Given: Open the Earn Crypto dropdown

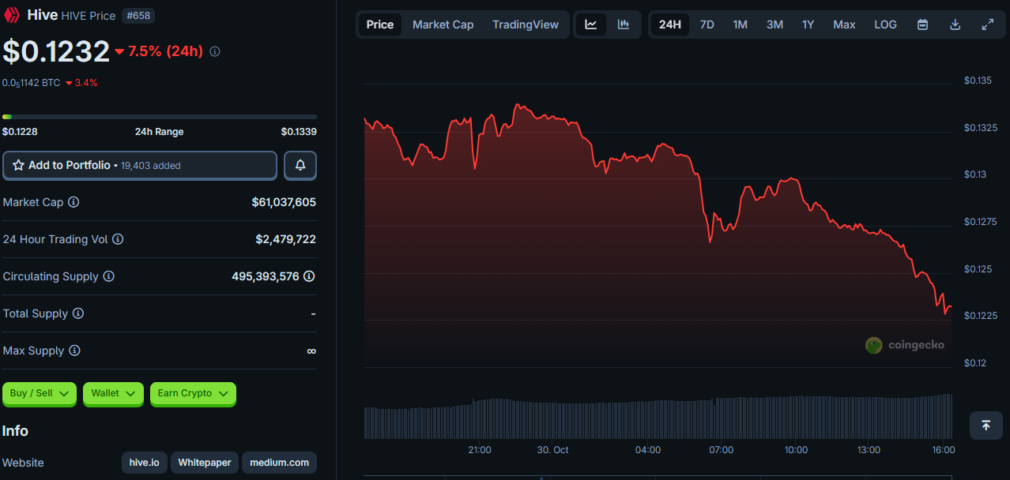Looking at the screenshot, I should [193, 393].
